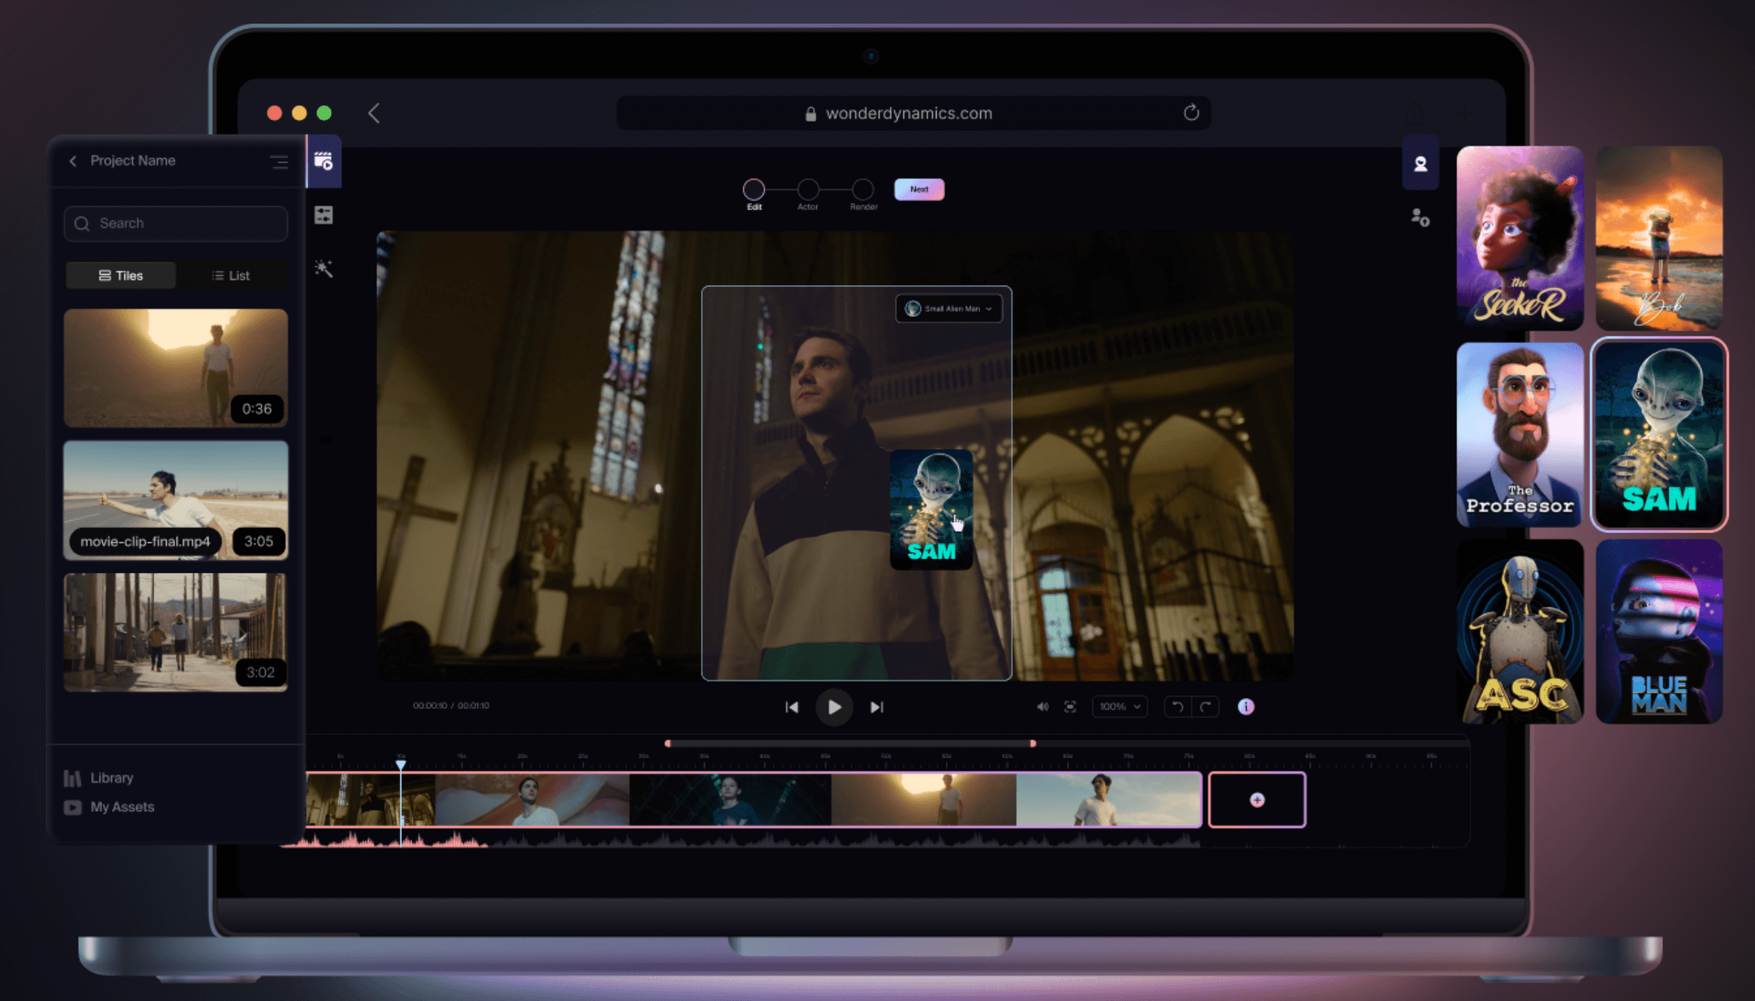Select the 0:36 clip thumbnail

(x=175, y=368)
